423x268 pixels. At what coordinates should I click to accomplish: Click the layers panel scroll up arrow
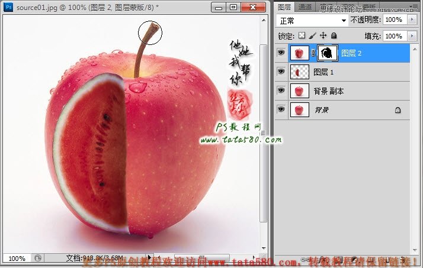415,49
